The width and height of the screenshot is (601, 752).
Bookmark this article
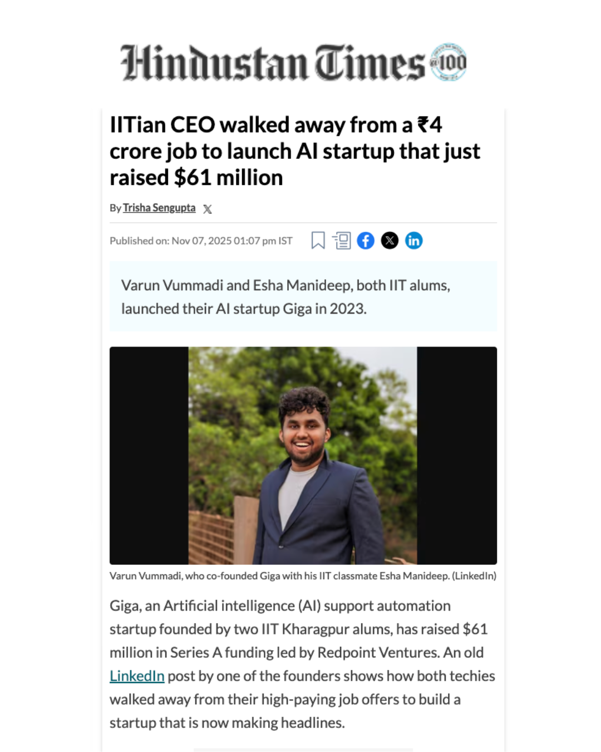click(x=318, y=241)
